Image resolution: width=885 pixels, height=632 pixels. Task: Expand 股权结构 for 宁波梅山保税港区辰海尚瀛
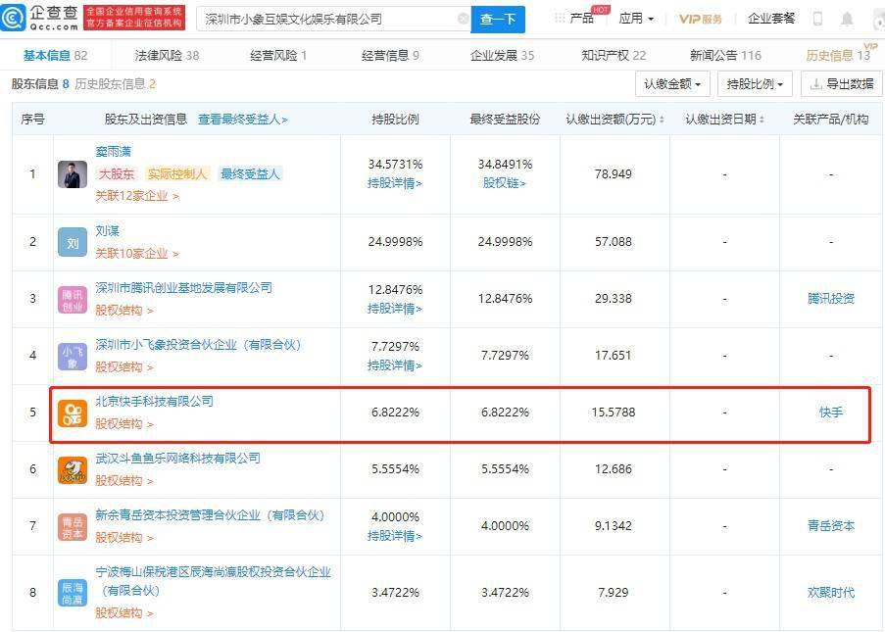click(124, 613)
